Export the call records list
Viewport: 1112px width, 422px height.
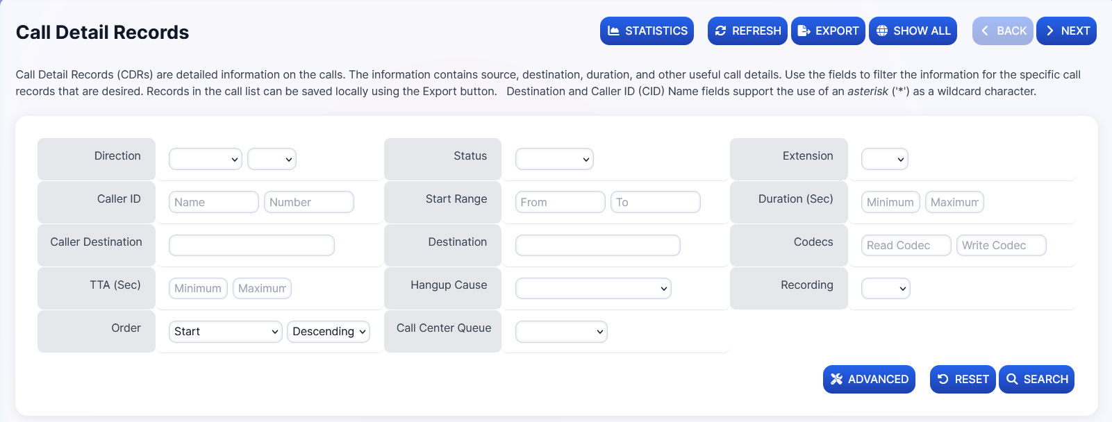click(x=828, y=31)
